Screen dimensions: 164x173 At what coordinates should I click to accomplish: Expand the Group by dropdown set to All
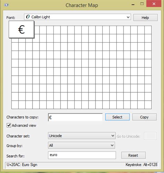point(81,145)
